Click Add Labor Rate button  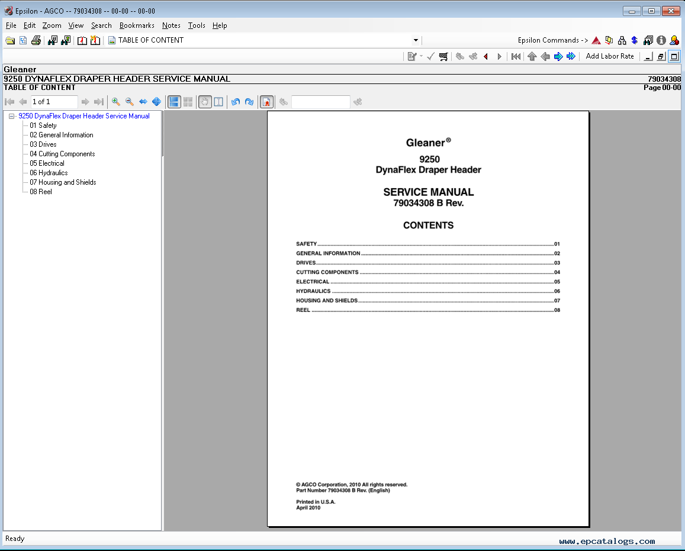[610, 56]
